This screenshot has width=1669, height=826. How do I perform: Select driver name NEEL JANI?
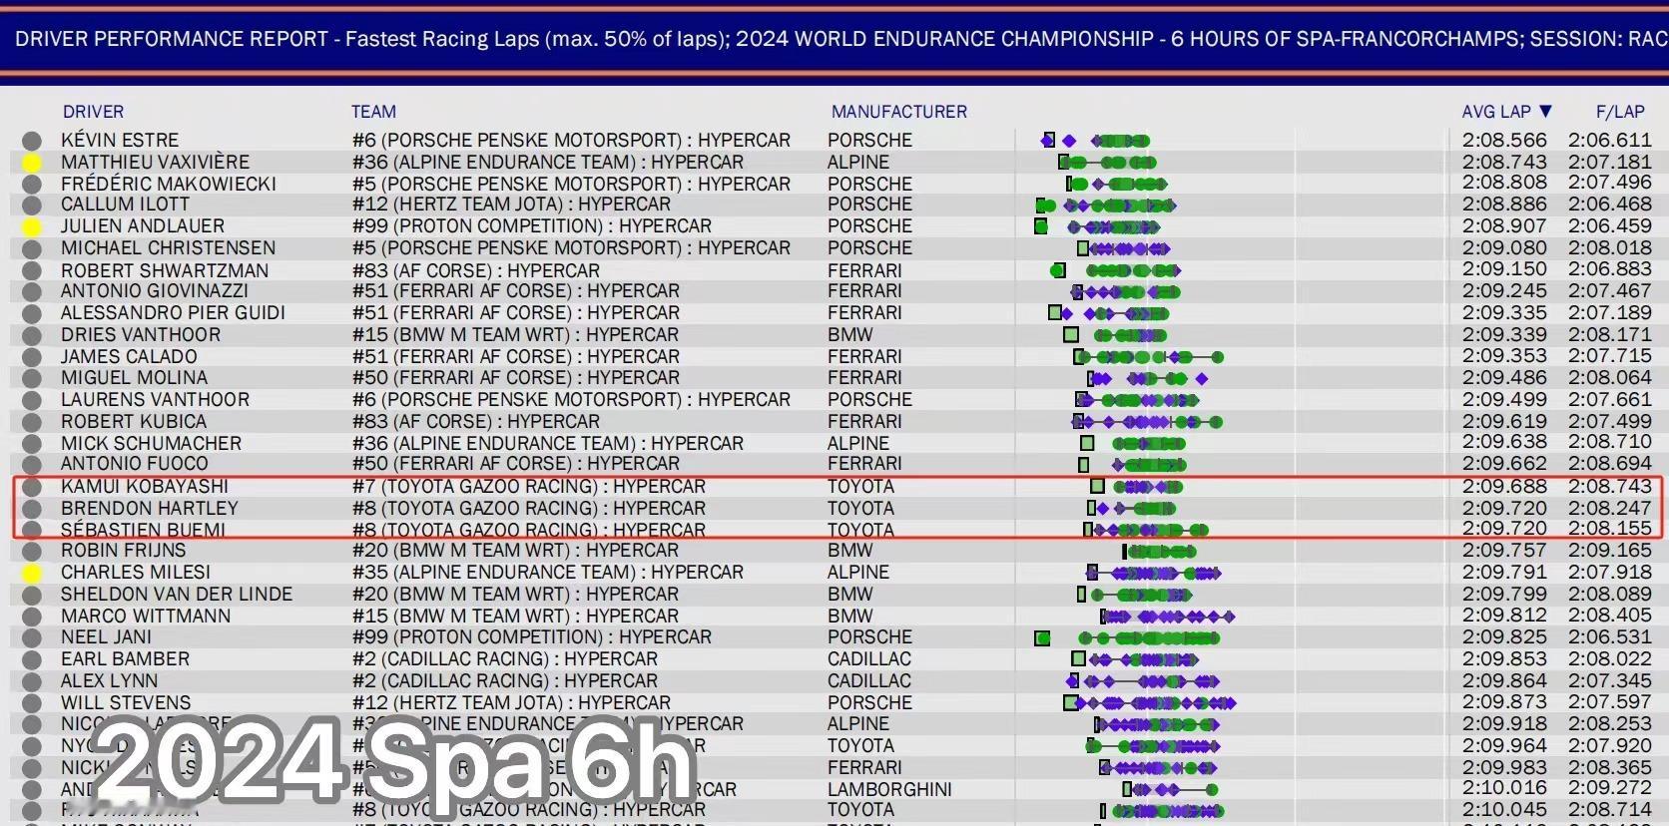pos(106,637)
